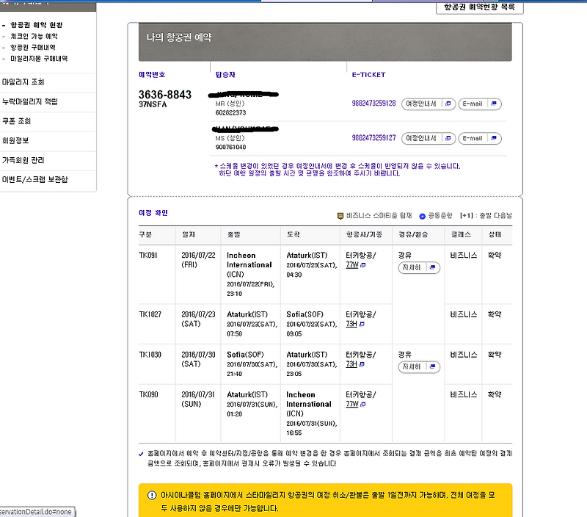Select 항공권 예약 현황 in sidebar
This screenshot has height=517, width=587.
tap(36, 25)
